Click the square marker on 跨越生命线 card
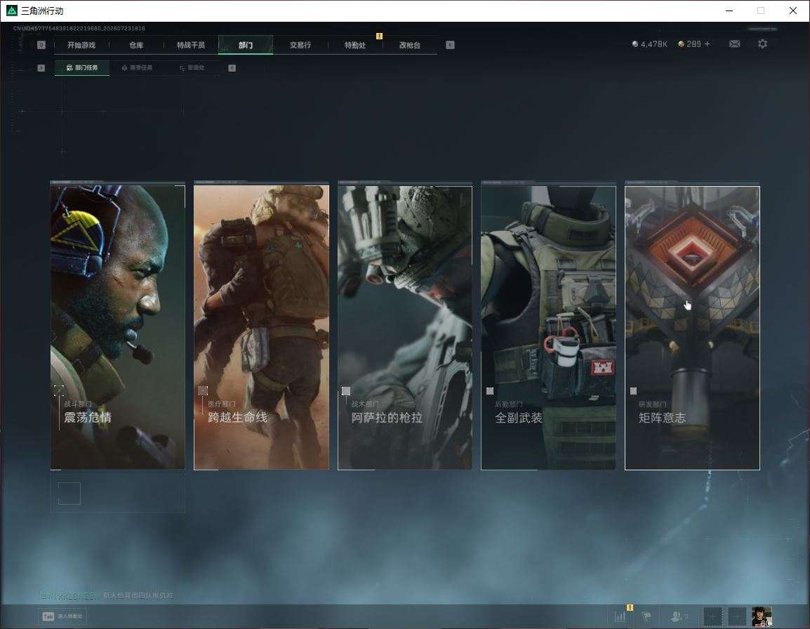Screen dimensions: 810x629 coord(203,391)
